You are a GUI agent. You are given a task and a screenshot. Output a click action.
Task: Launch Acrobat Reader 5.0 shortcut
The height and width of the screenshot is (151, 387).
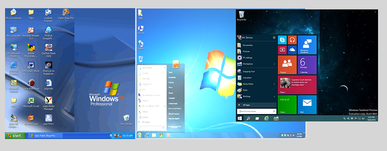point(31,33)
